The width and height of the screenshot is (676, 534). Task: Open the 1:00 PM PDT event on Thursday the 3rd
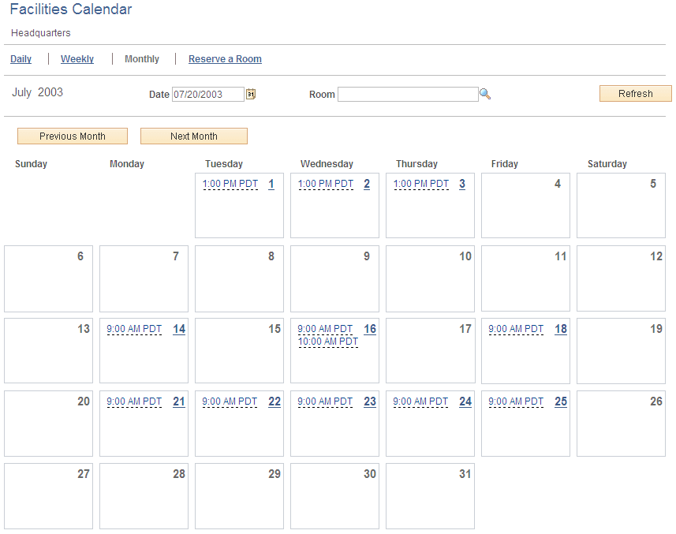tap(420, 184)
